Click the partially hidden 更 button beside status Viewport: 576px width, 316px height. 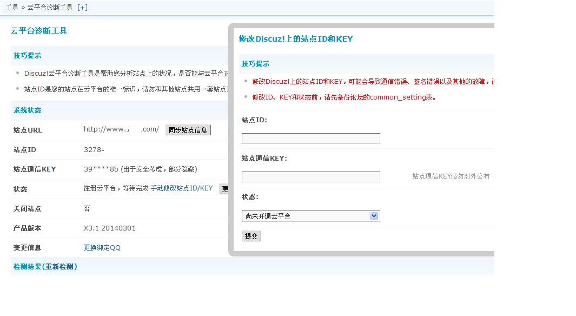click(x=224, y=189)
